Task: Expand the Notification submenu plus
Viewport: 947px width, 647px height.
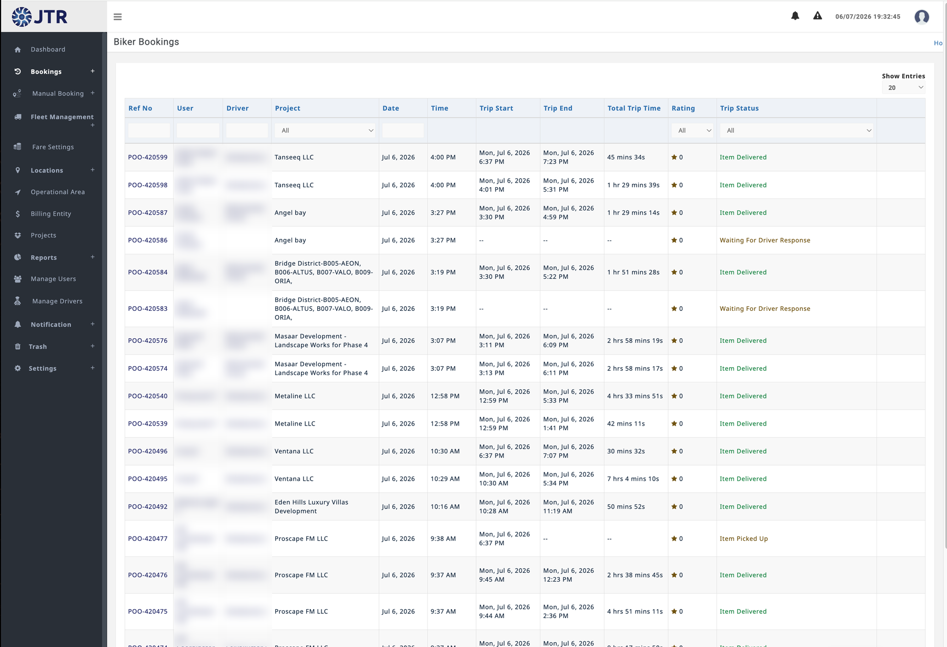Action: click(93, 324)
